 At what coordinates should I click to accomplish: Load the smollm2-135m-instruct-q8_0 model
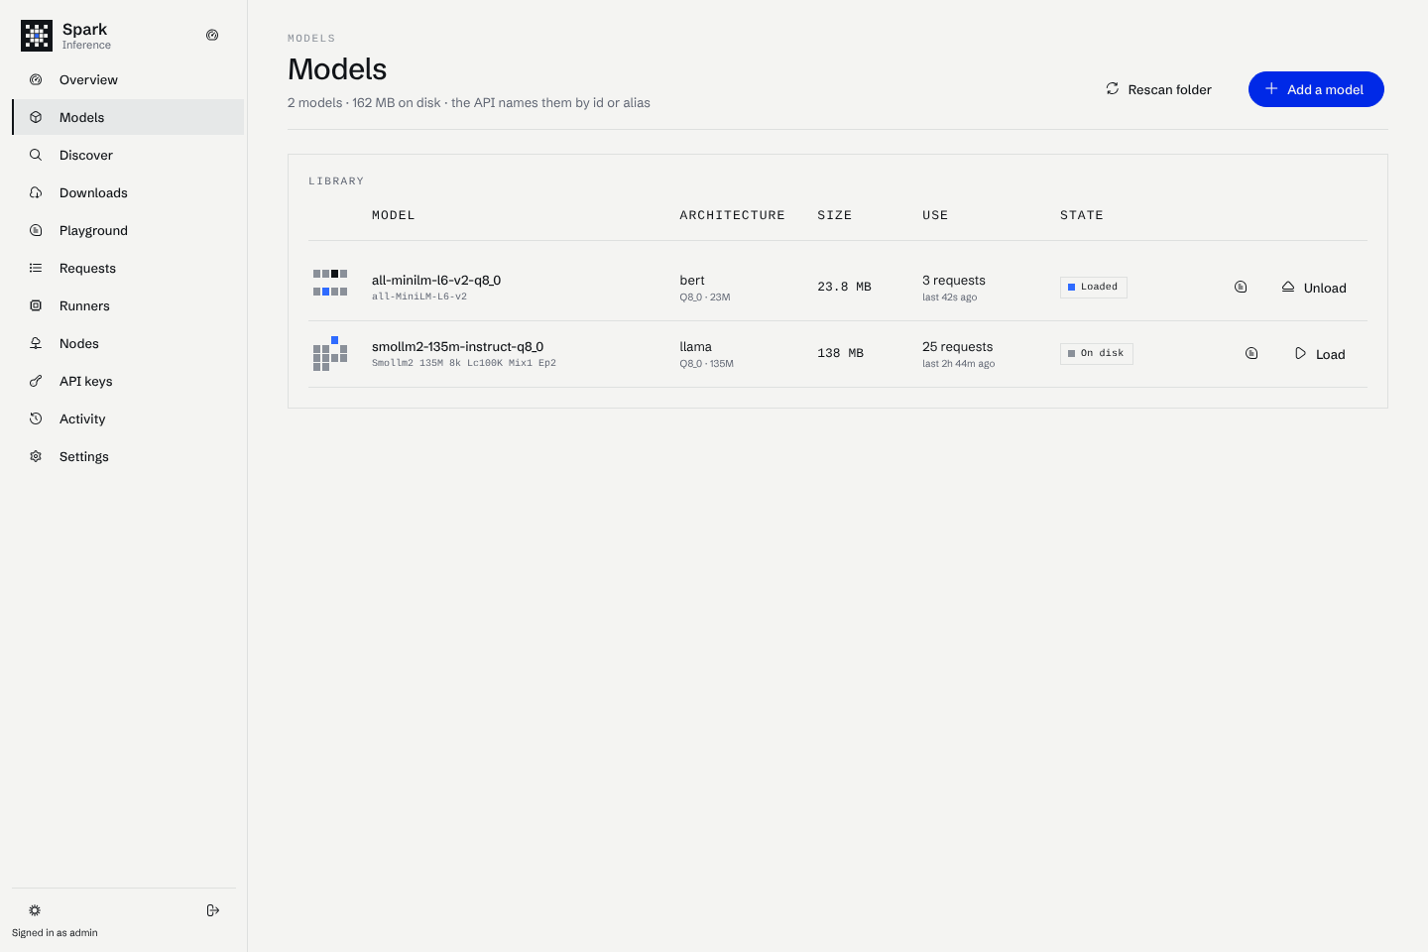[x=1320, y=354]
